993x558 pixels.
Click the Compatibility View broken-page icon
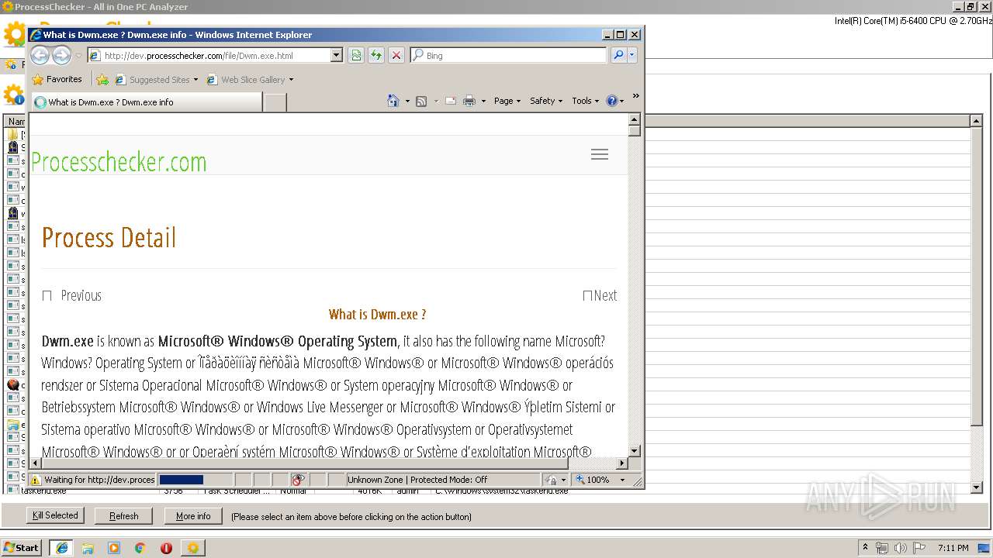coord(356,55)
